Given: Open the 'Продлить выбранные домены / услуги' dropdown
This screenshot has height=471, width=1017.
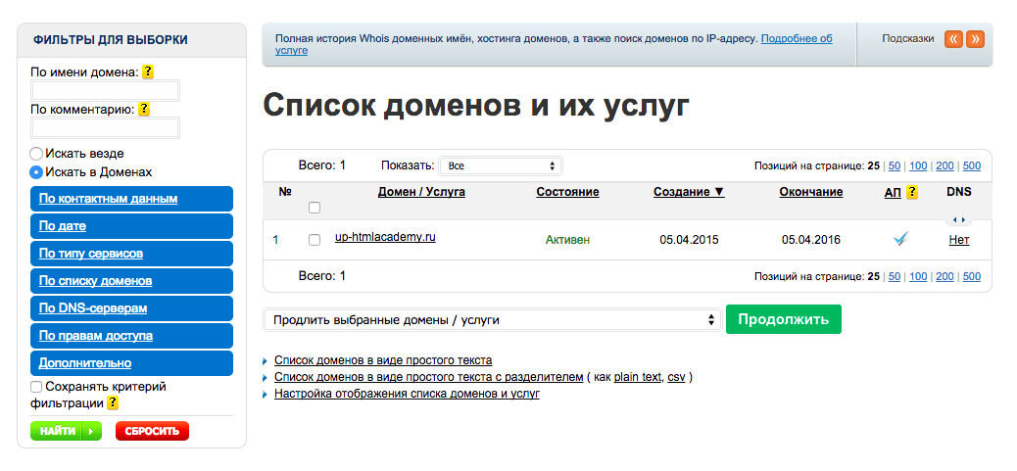Looking at the screenshot, I should point(492,320).
